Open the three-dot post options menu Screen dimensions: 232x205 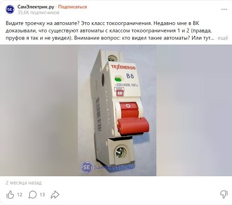coord(224,9)
